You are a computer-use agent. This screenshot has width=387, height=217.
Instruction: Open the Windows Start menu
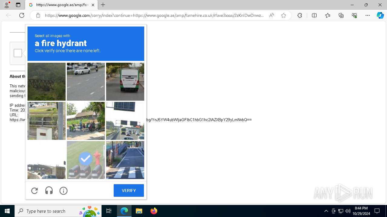coord(7,211)
